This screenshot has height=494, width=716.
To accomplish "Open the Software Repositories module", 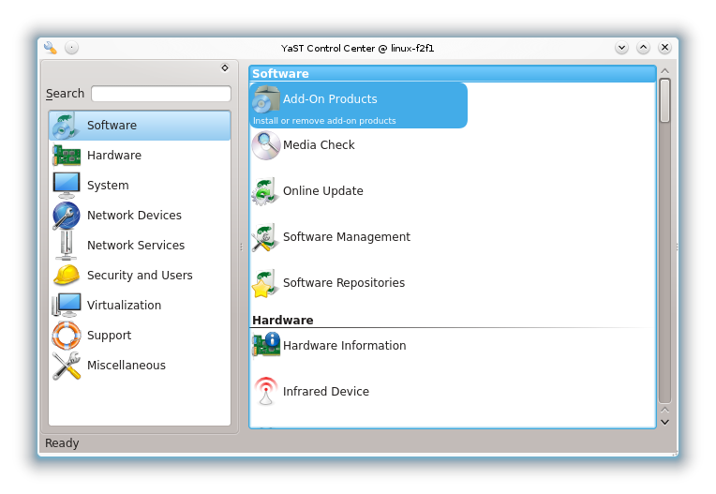I will [x=344, y=283].
